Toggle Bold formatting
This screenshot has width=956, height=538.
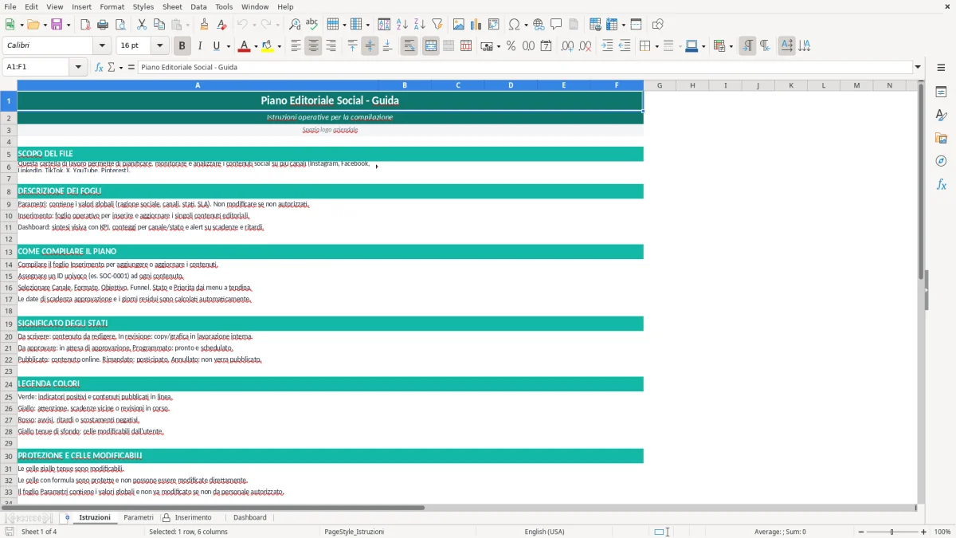(182, 46)
